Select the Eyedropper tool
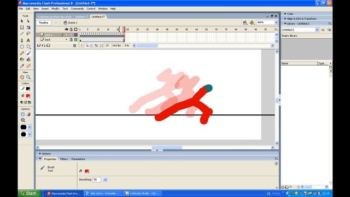This screenshot has width=350, height=197. (x=22, y=66)
